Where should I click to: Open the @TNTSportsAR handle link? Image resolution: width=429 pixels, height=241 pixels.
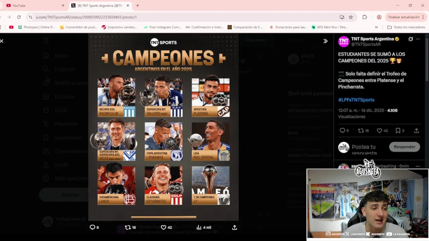pyautogui.click(x=366, y=44)
